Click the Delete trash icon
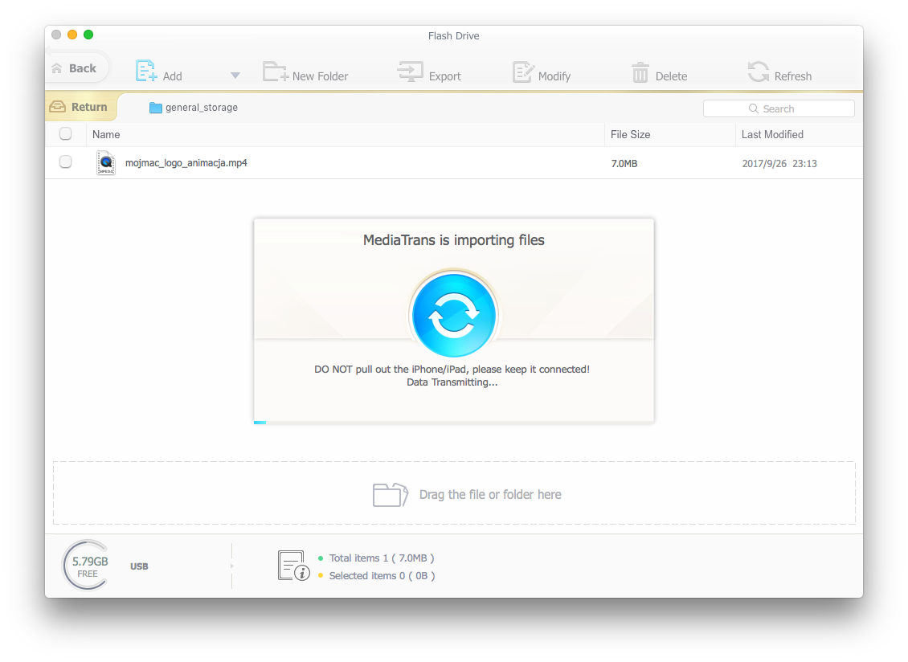This screenshot has height=662, width=908. [640, 72]
